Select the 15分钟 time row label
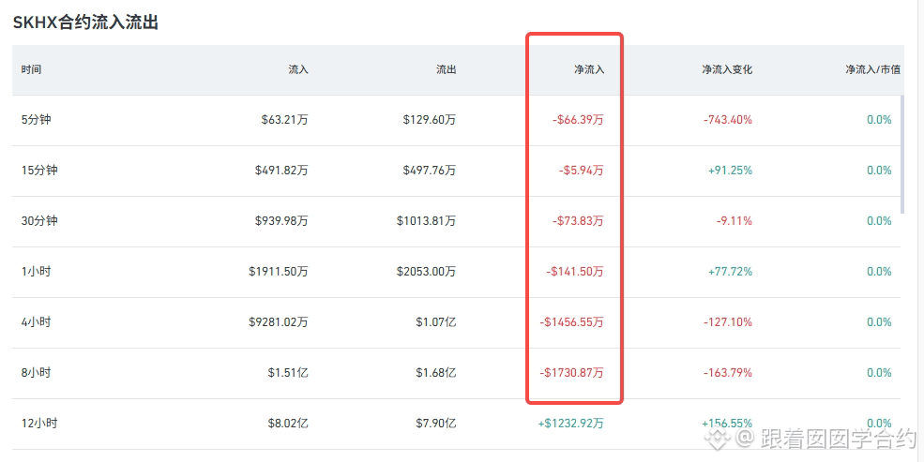924x462 pixels. (39, 170)
